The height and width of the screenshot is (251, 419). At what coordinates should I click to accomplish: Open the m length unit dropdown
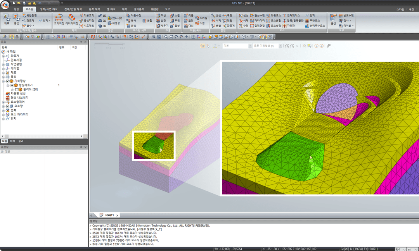click(412, 249)
